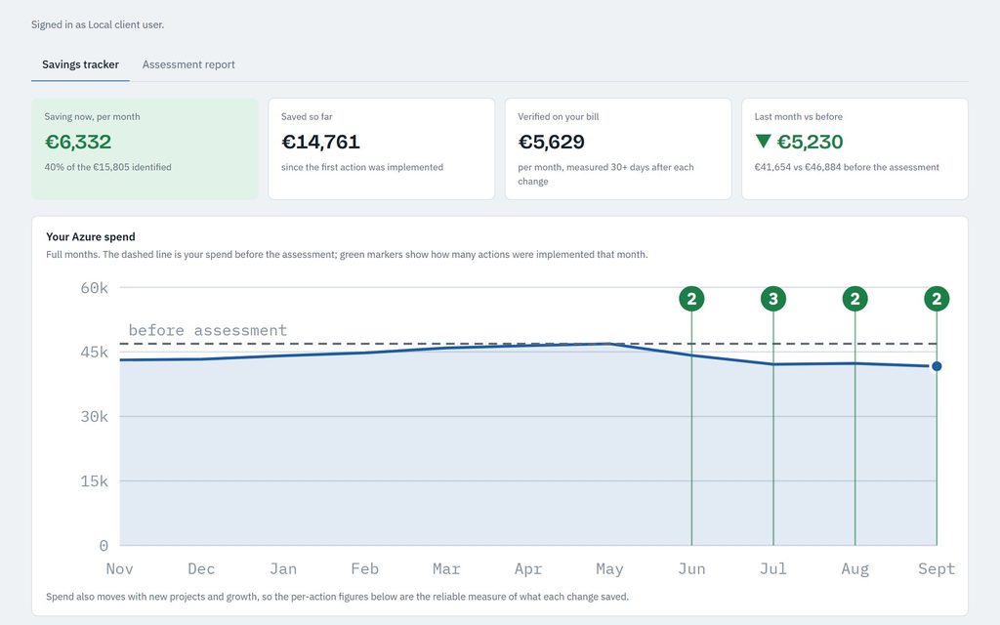
Task: Click the Sept month label
Action: 937,569
